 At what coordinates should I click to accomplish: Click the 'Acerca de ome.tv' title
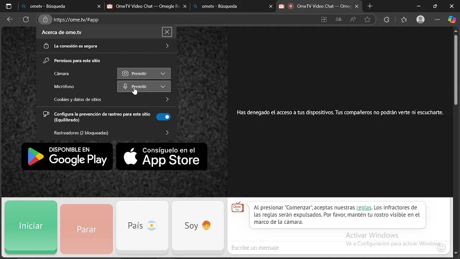[x=61, y=32]
